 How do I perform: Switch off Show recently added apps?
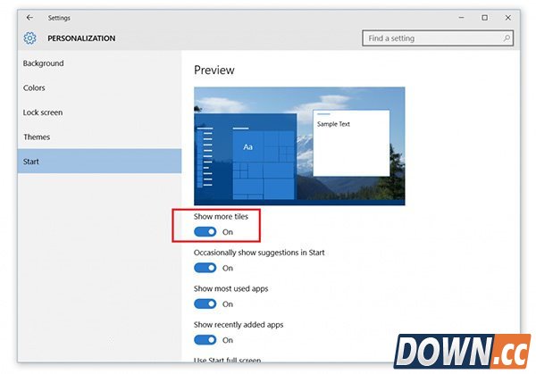(205, 340)
